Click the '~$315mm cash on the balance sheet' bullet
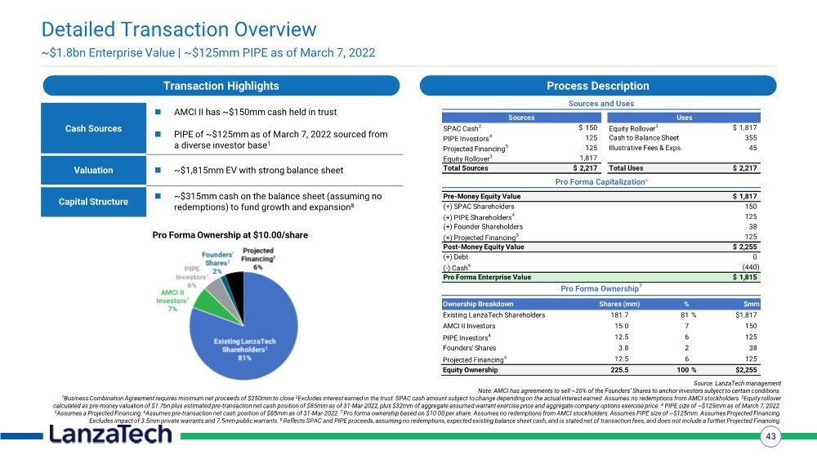 [278, 202]
